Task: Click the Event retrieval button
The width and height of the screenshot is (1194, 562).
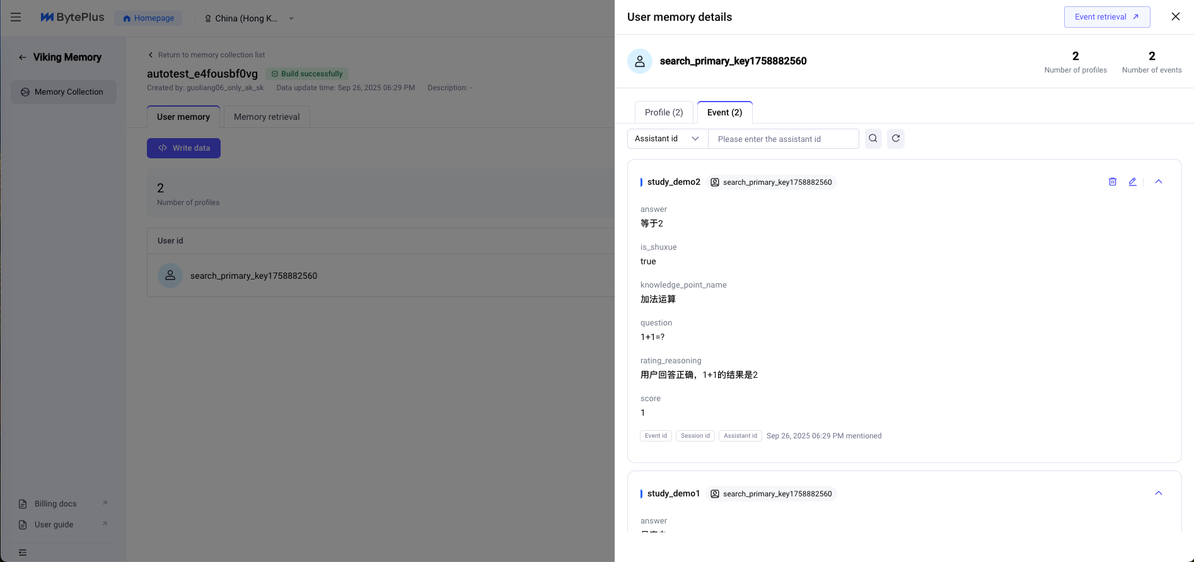Action: 1107,17
